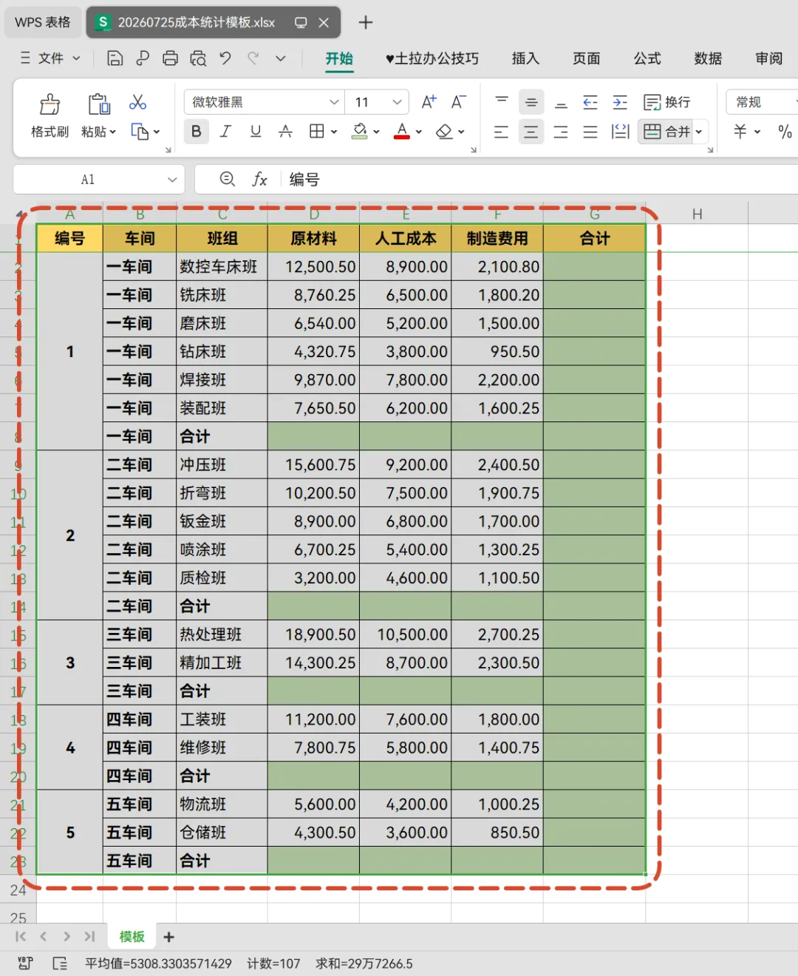Align text right
The height and width of the screenshot is (976, 798).
tap(561, 132)
